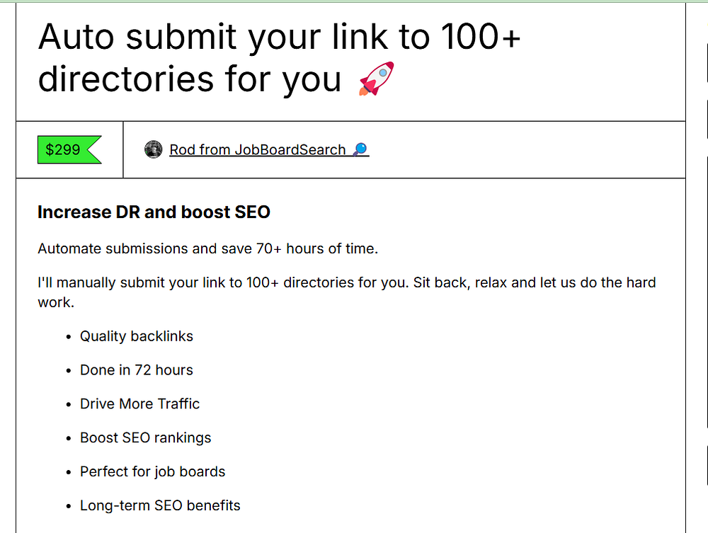Viewport: 708px width, 533px height.
Task: Open the Rod from JobBoardSearch link
Action: point(257,149)
